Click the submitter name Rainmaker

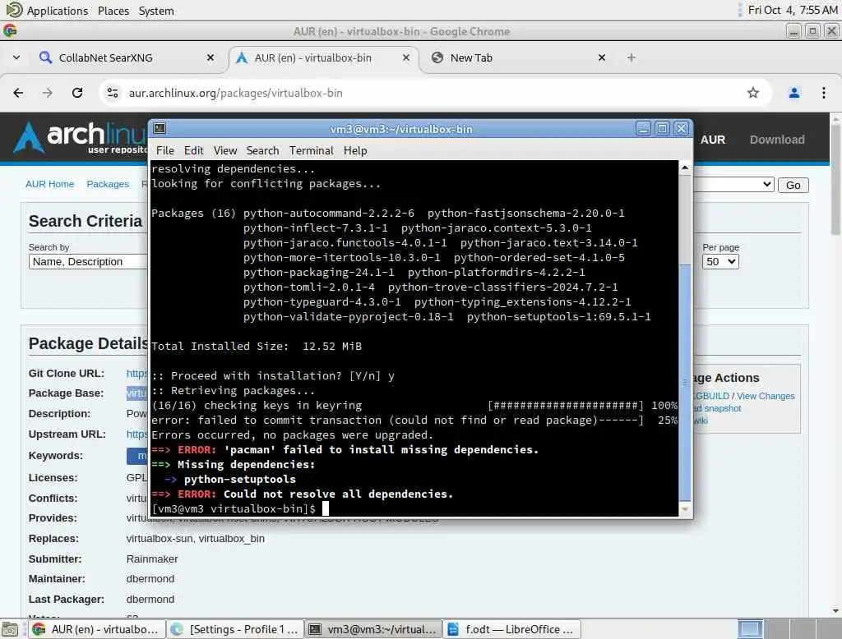click(x=152, y=559)
